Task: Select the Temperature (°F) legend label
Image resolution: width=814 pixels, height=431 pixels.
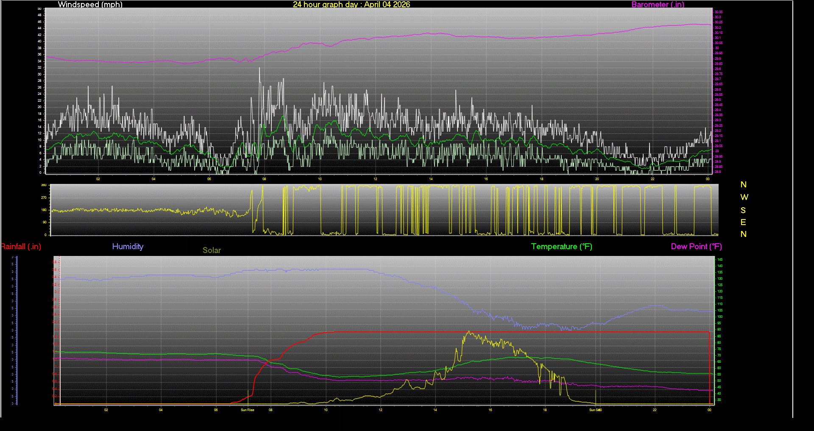Action: [x=561, y=246]
